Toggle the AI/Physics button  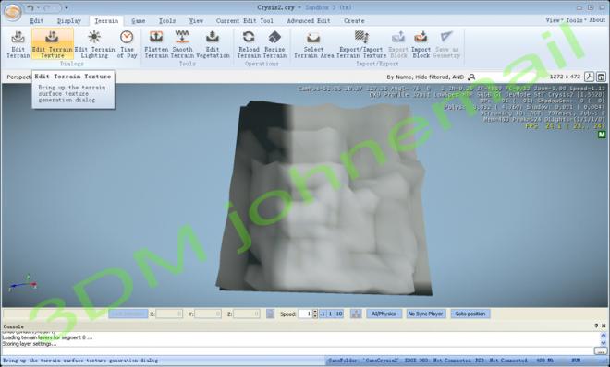point(384,314)
